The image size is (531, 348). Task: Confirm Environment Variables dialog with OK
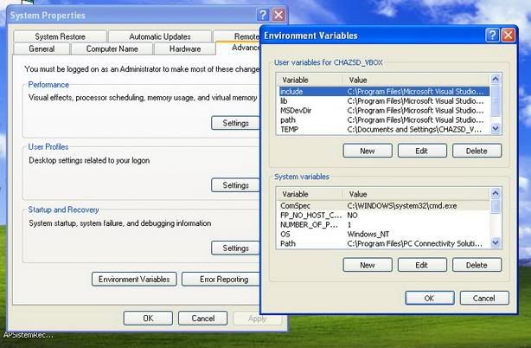tap(429, 298)
